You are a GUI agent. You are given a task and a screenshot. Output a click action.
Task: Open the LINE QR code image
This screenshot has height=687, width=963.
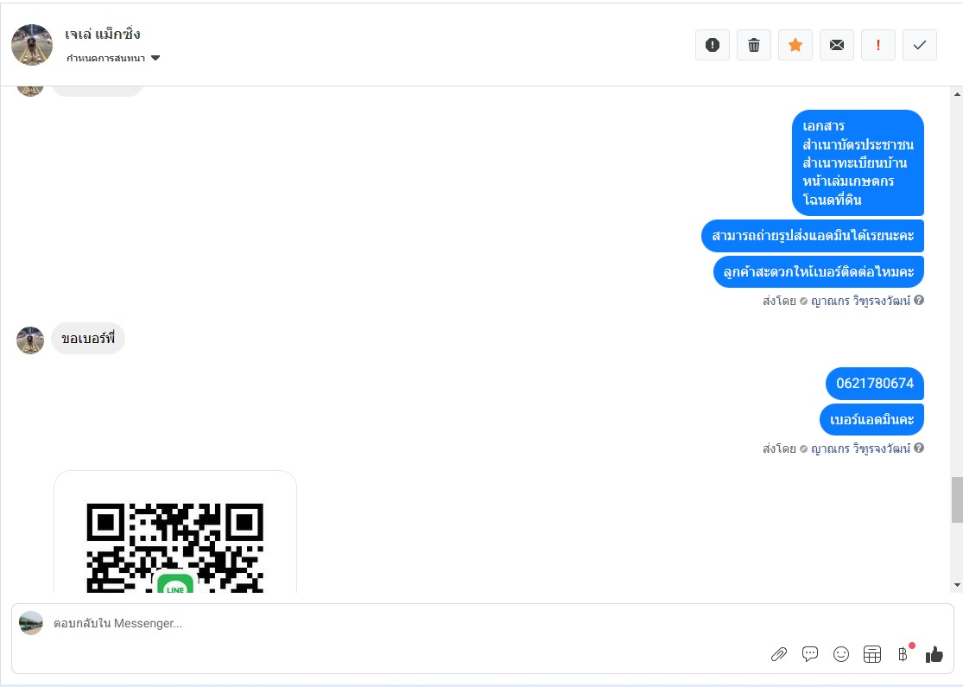coord(175,532)
